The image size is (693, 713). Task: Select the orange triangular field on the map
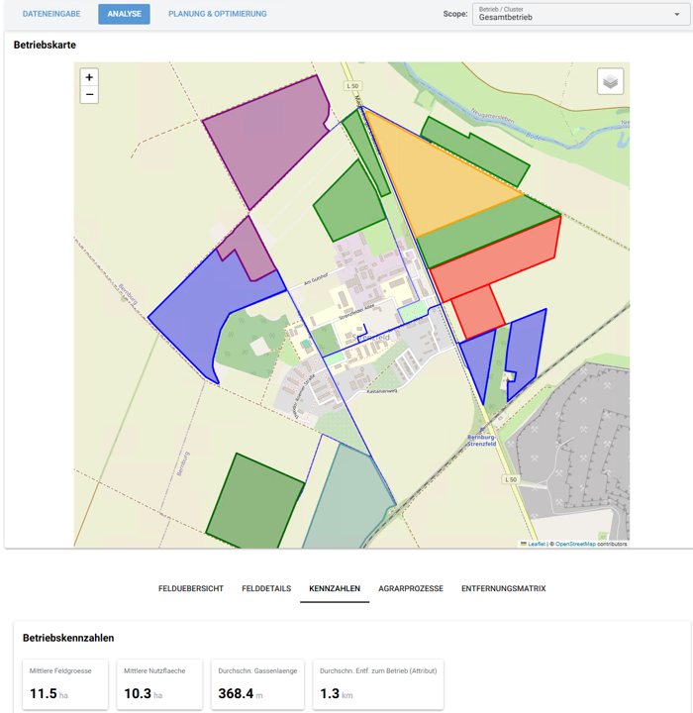pyautogui.click(x=436, y=178)
